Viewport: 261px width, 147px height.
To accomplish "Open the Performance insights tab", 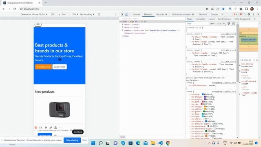I will click(183, 14).
